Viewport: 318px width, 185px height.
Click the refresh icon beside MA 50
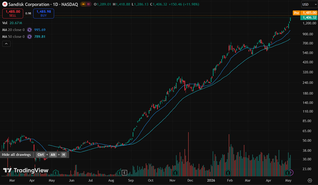29,37
